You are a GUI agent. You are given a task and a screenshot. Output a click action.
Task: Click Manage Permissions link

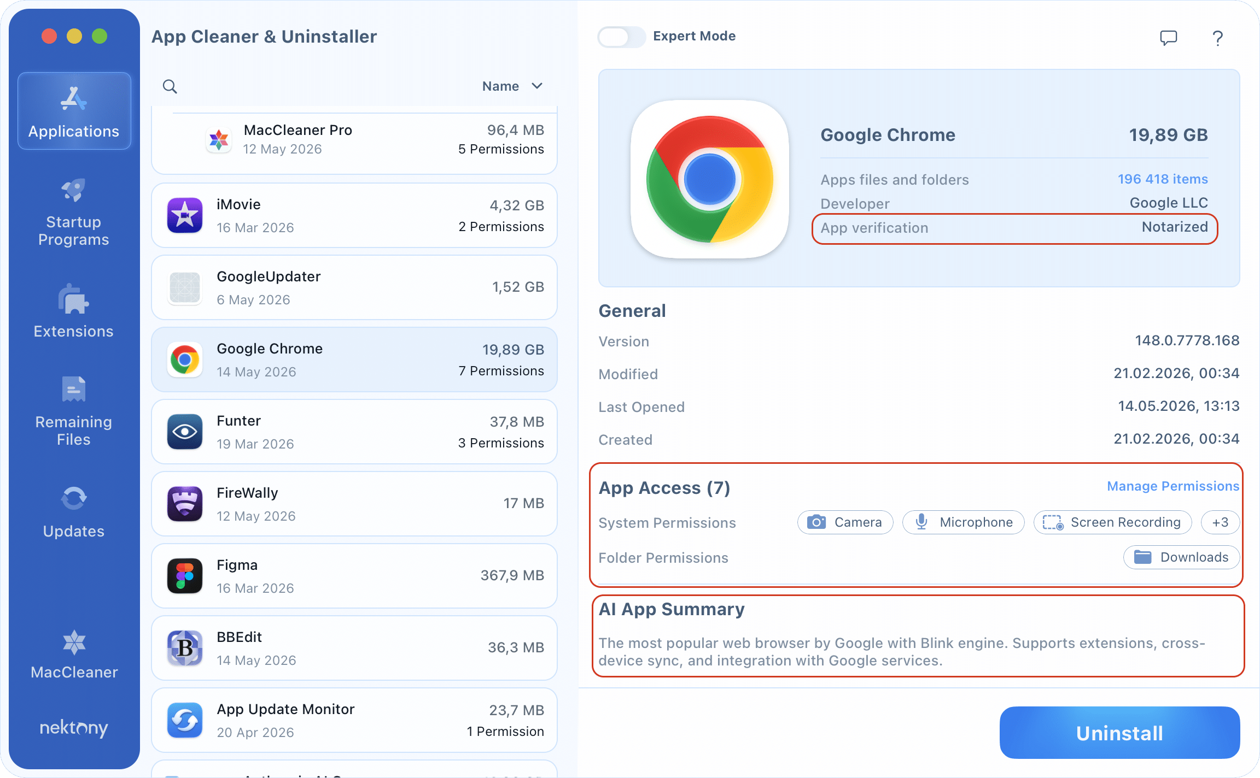1173,486
